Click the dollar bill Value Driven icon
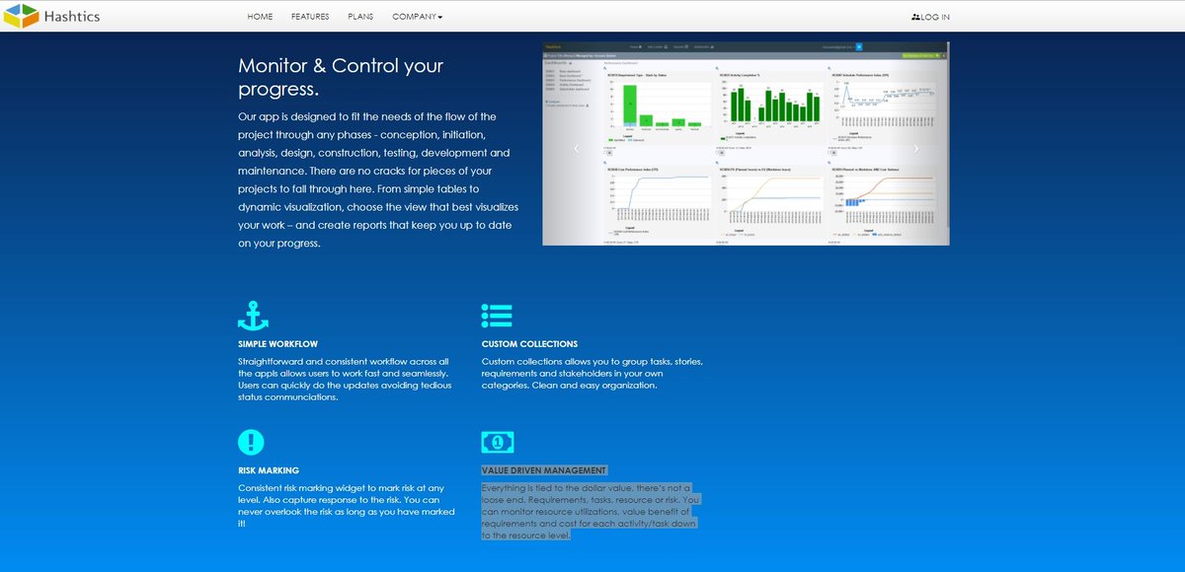Screen dimensions: 1185x572 click(x=498, y=441)
